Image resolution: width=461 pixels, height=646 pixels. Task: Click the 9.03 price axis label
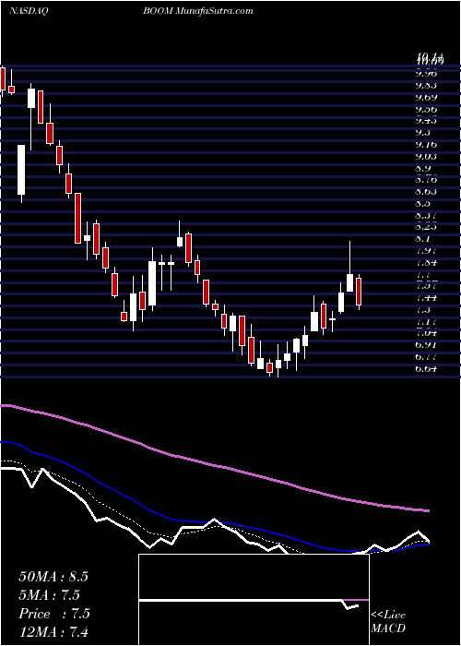[426, 157]
